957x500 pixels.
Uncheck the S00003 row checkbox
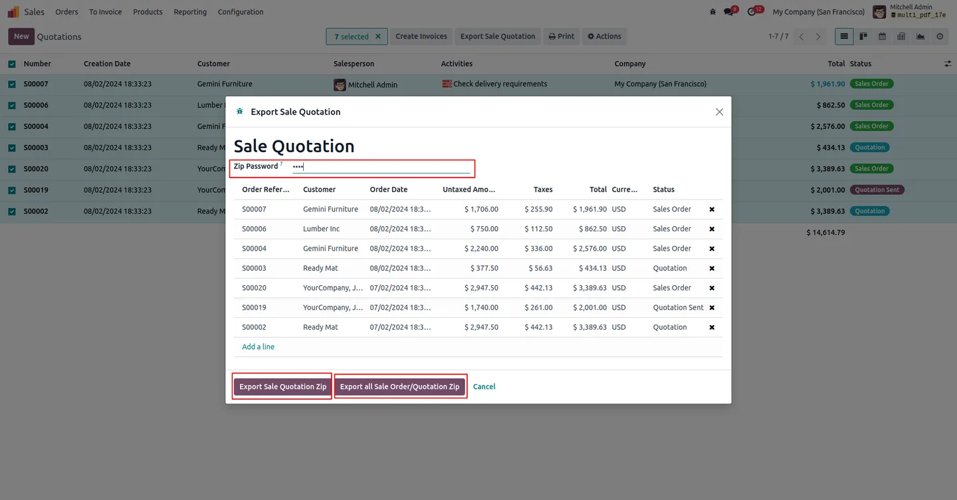[x=12, y=148]
